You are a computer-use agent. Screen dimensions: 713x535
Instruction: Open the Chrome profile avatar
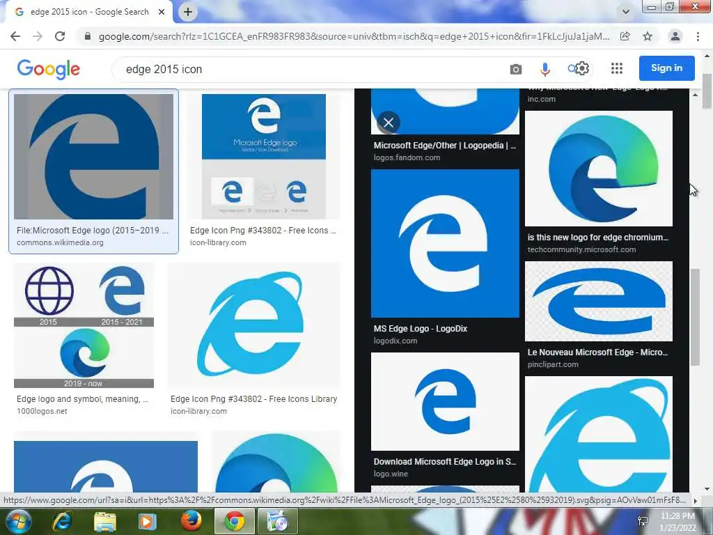tap(675, 36)
